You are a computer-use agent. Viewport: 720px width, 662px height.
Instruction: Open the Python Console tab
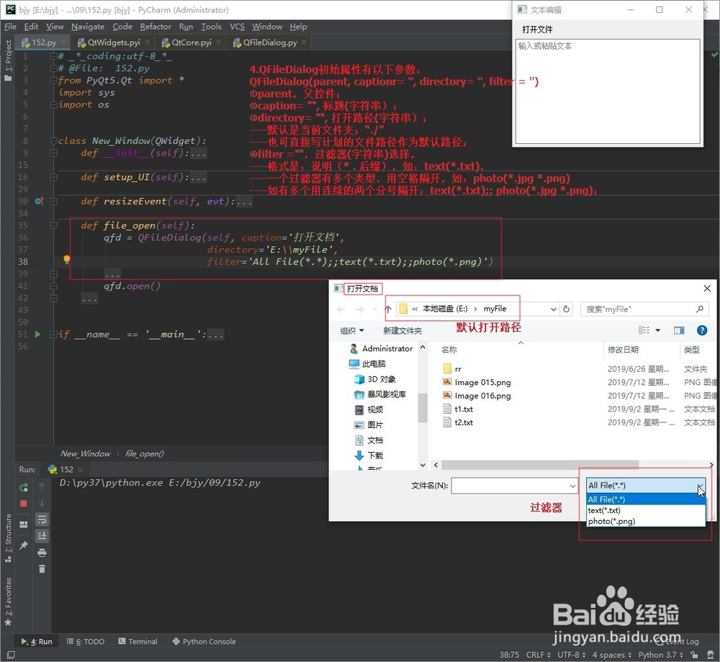pyautogui.click(x=204, y=641)
